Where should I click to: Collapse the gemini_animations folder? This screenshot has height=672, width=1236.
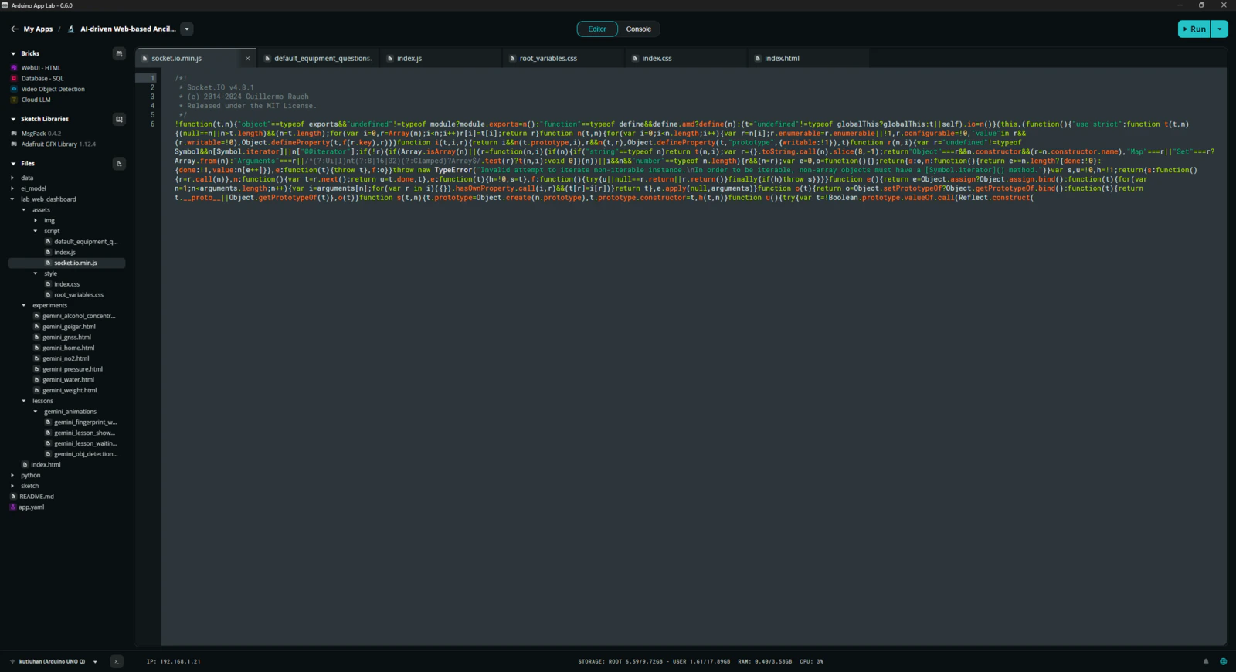(x=36, y=412)
